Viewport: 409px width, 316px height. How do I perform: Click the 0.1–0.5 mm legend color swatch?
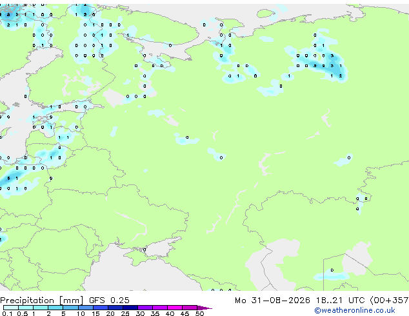point(11,308)
